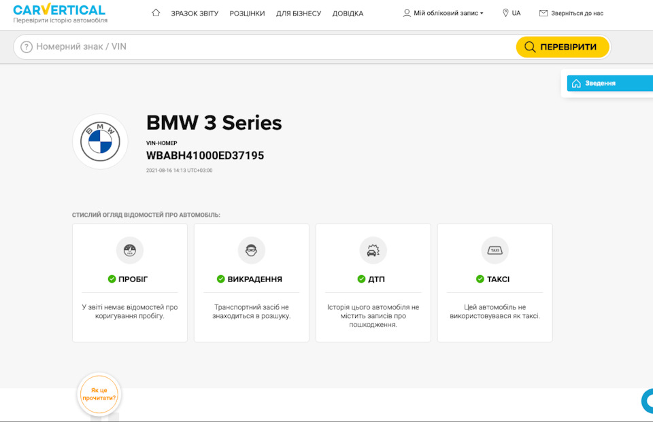This screenshot has width=653, height=422.
Task: Click tagline Перевірити історію автомобіля
Action: (x=61, y=20)
